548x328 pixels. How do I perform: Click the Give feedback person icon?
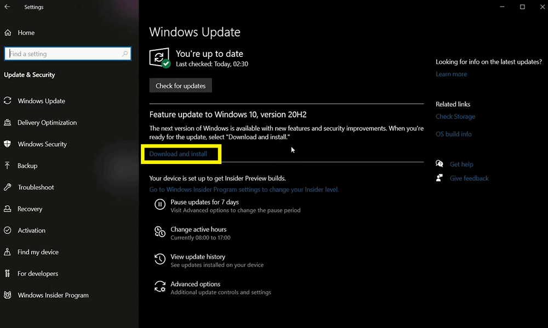[x=439, y=178]
